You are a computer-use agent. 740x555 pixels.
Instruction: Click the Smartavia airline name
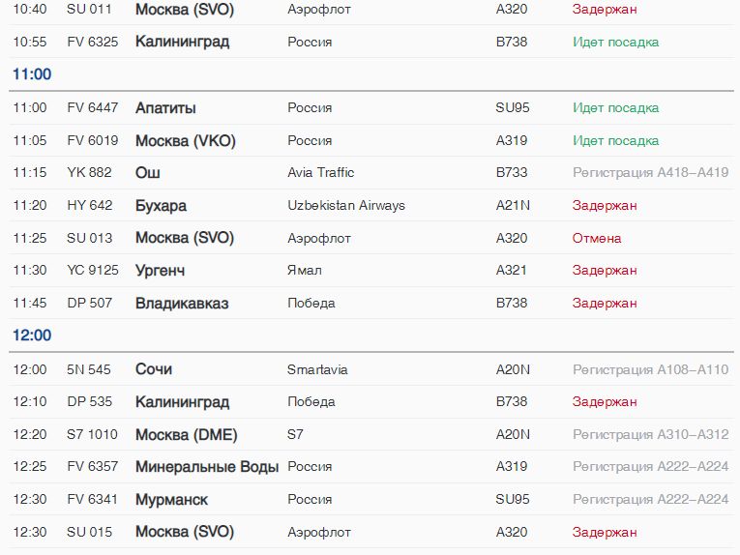317,369
